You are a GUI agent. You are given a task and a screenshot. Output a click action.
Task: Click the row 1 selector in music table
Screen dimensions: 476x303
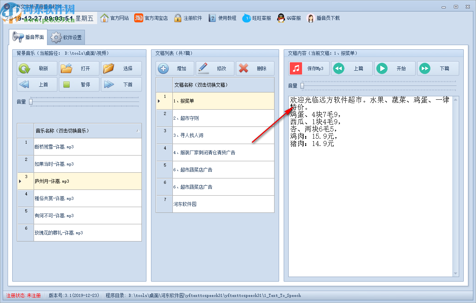pos(26,147)
